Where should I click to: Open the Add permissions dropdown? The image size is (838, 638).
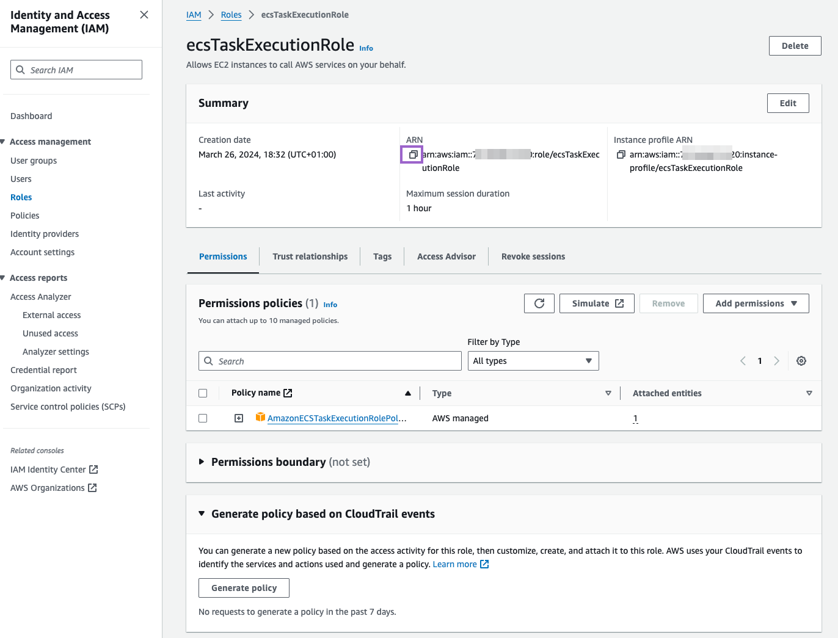point(756,303)
